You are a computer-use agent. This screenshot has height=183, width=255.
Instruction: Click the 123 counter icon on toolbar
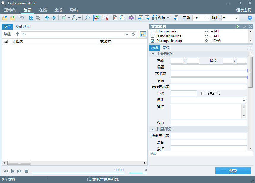point(131,18)
